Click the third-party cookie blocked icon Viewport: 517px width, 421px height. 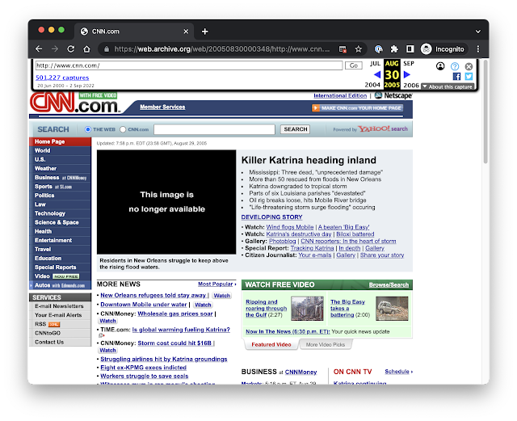coord(343,49)
